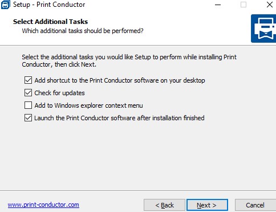Click the Select Additional Tasks heading
The image size is (276, 212).
[50, 22]
